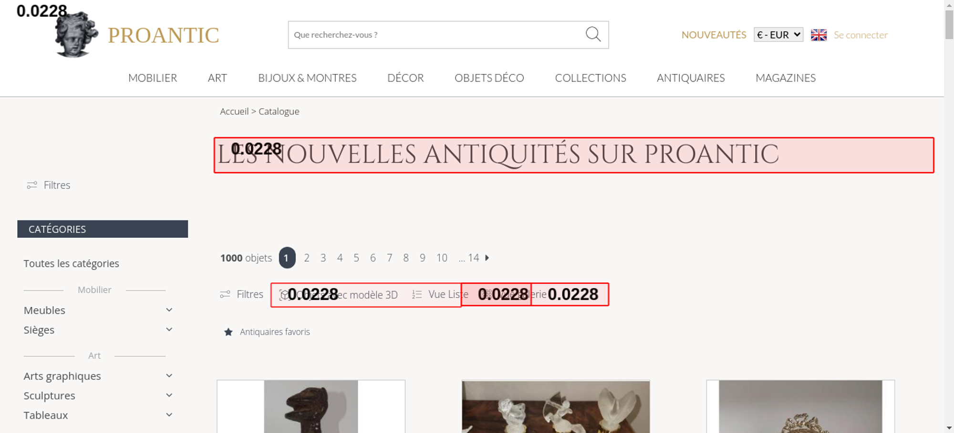Image resolution: width=954 pixels, height=433 pixels.
Task: Click the Filtres icon next to view options
Action: coord(225,295)
